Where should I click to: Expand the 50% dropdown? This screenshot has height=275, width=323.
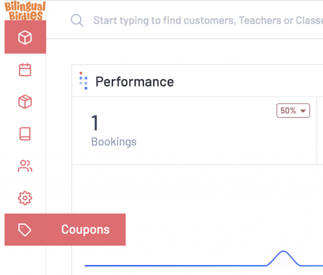[293, 111]
